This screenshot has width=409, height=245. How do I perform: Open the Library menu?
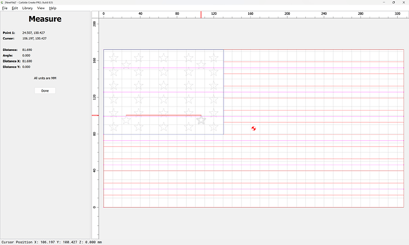coord(27,8)
